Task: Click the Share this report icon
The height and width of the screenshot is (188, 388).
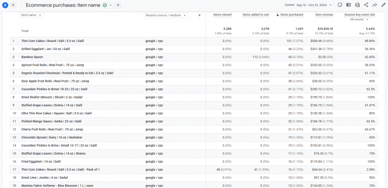Action: click(x=366, y=5)
